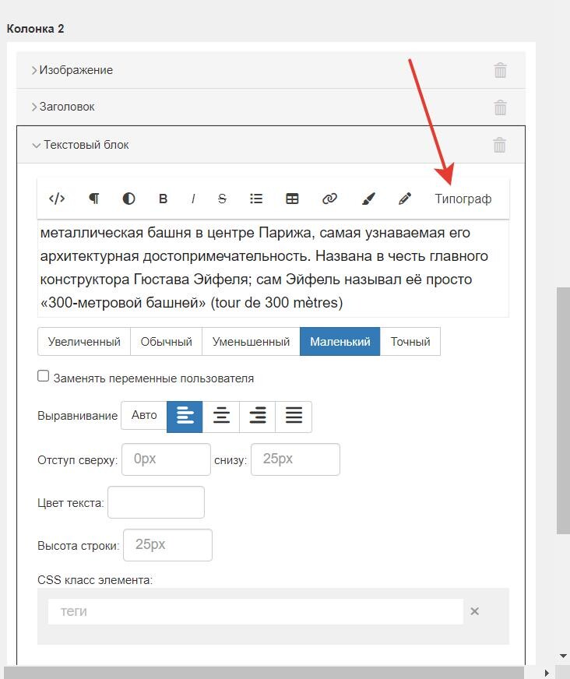Focus the снизу padding input field

(x=295, y=459)
